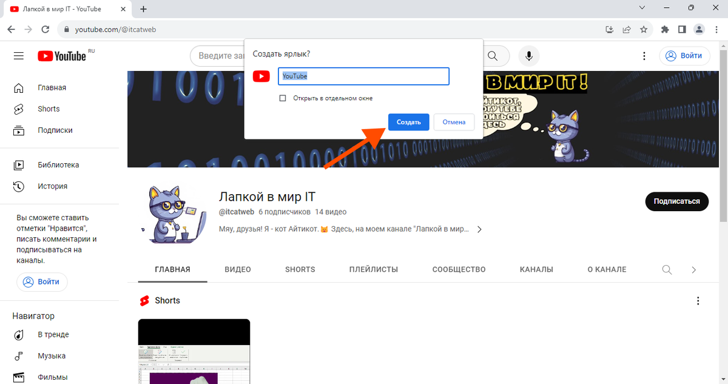Image resolution: width=728 pixels, height=384 pixels.
Task: Switch to the КАНАЛЫ channel tab
Action: 536,269
